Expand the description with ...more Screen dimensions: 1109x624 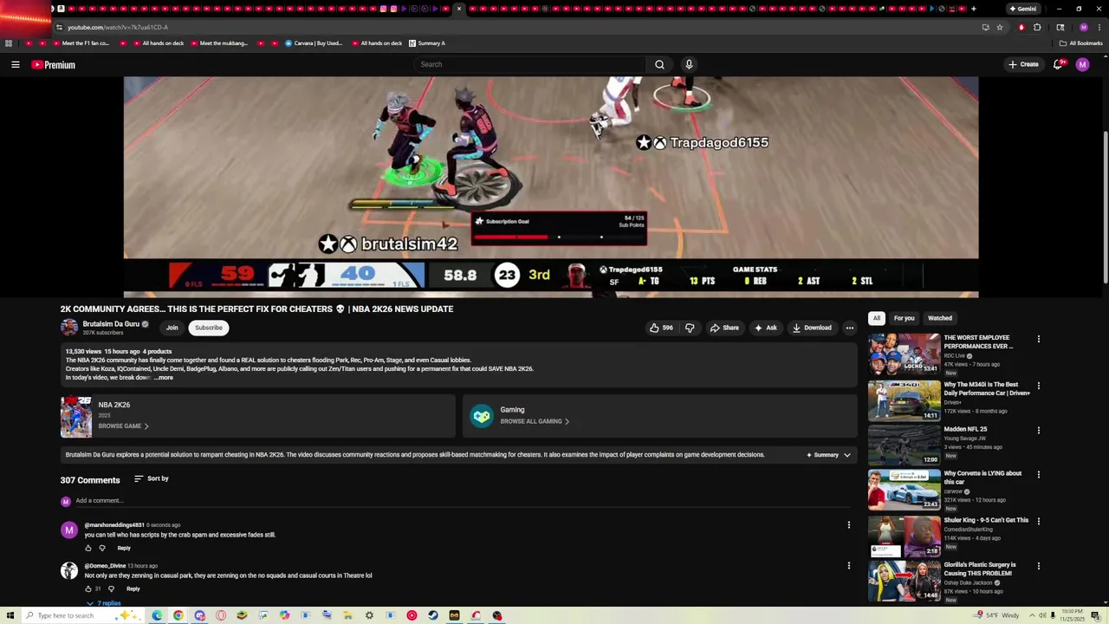click(x=164, y=378)
